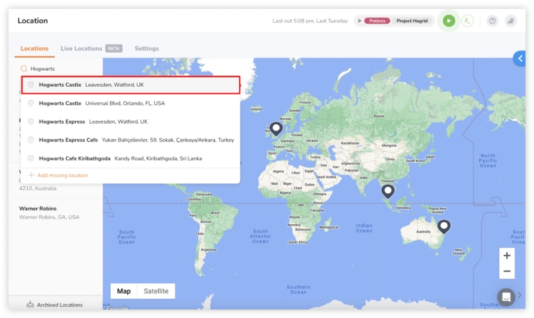Click the plus icon beside Add missing location

pyautogui.click(x=31, y=175)
